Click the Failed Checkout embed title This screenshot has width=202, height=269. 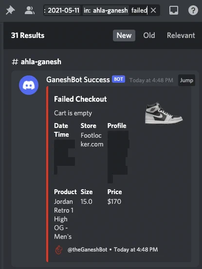[x=80, y=99]
